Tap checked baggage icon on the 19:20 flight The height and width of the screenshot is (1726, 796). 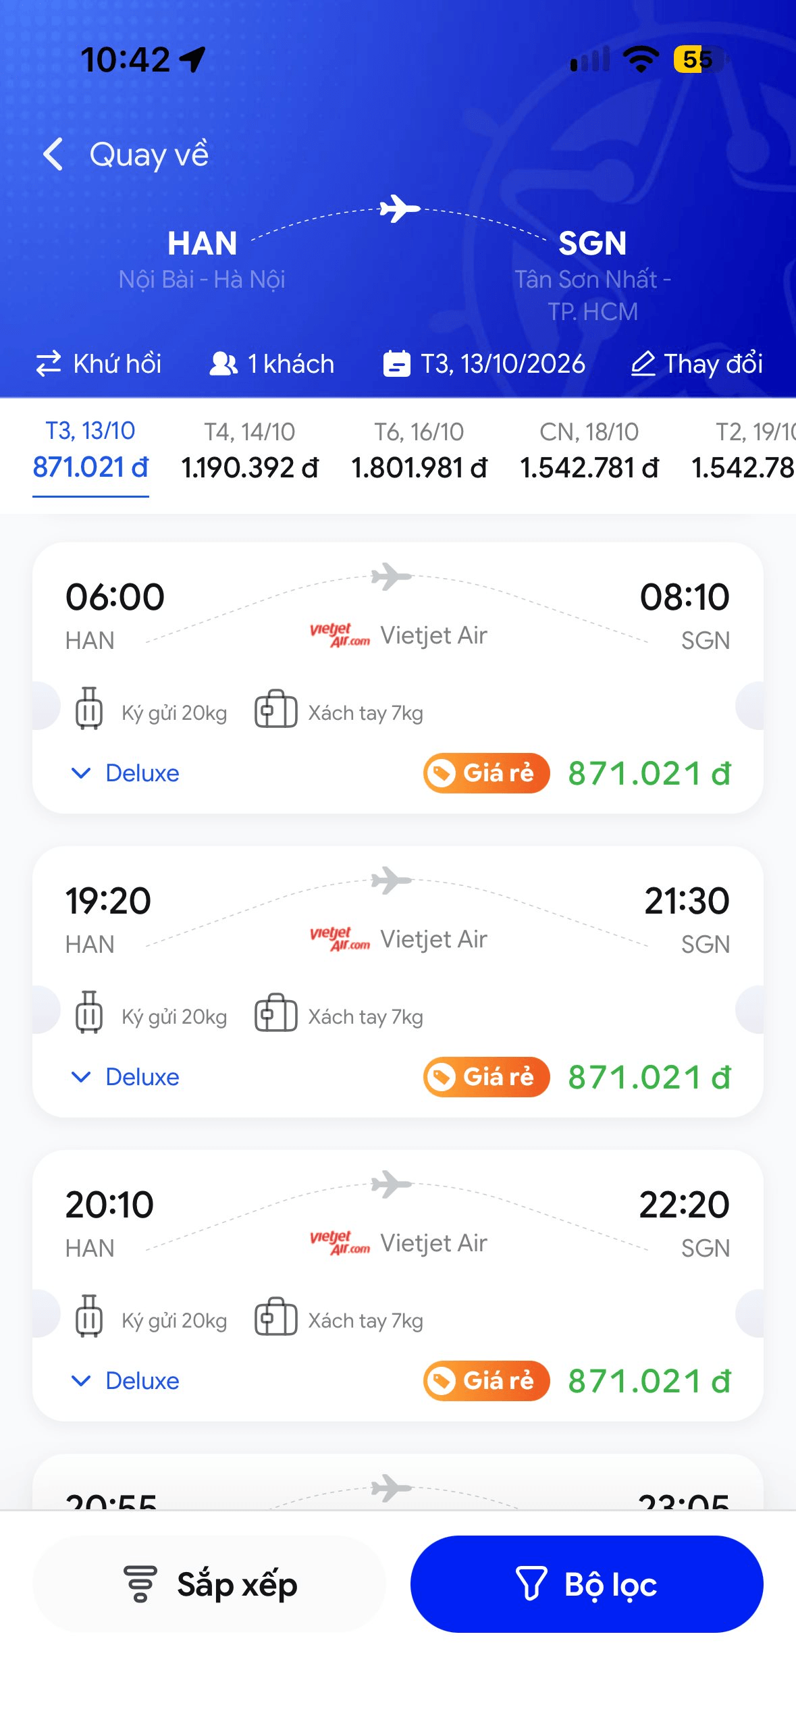(x=89, y=1012)
